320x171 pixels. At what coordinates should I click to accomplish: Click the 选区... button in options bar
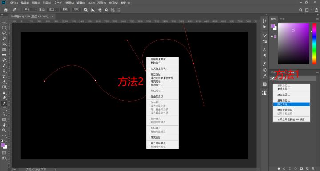pos(53,10)
